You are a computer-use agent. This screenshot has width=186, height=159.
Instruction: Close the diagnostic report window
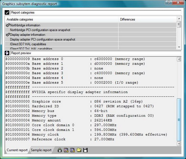(178, 2)
